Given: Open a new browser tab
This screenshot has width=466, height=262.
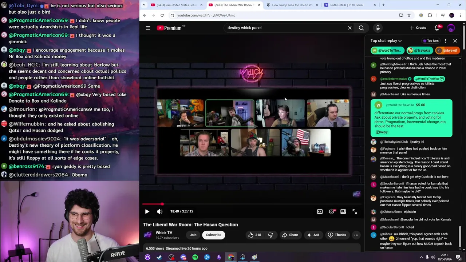Looking at the screenshot, I should [x=383, y=5].
